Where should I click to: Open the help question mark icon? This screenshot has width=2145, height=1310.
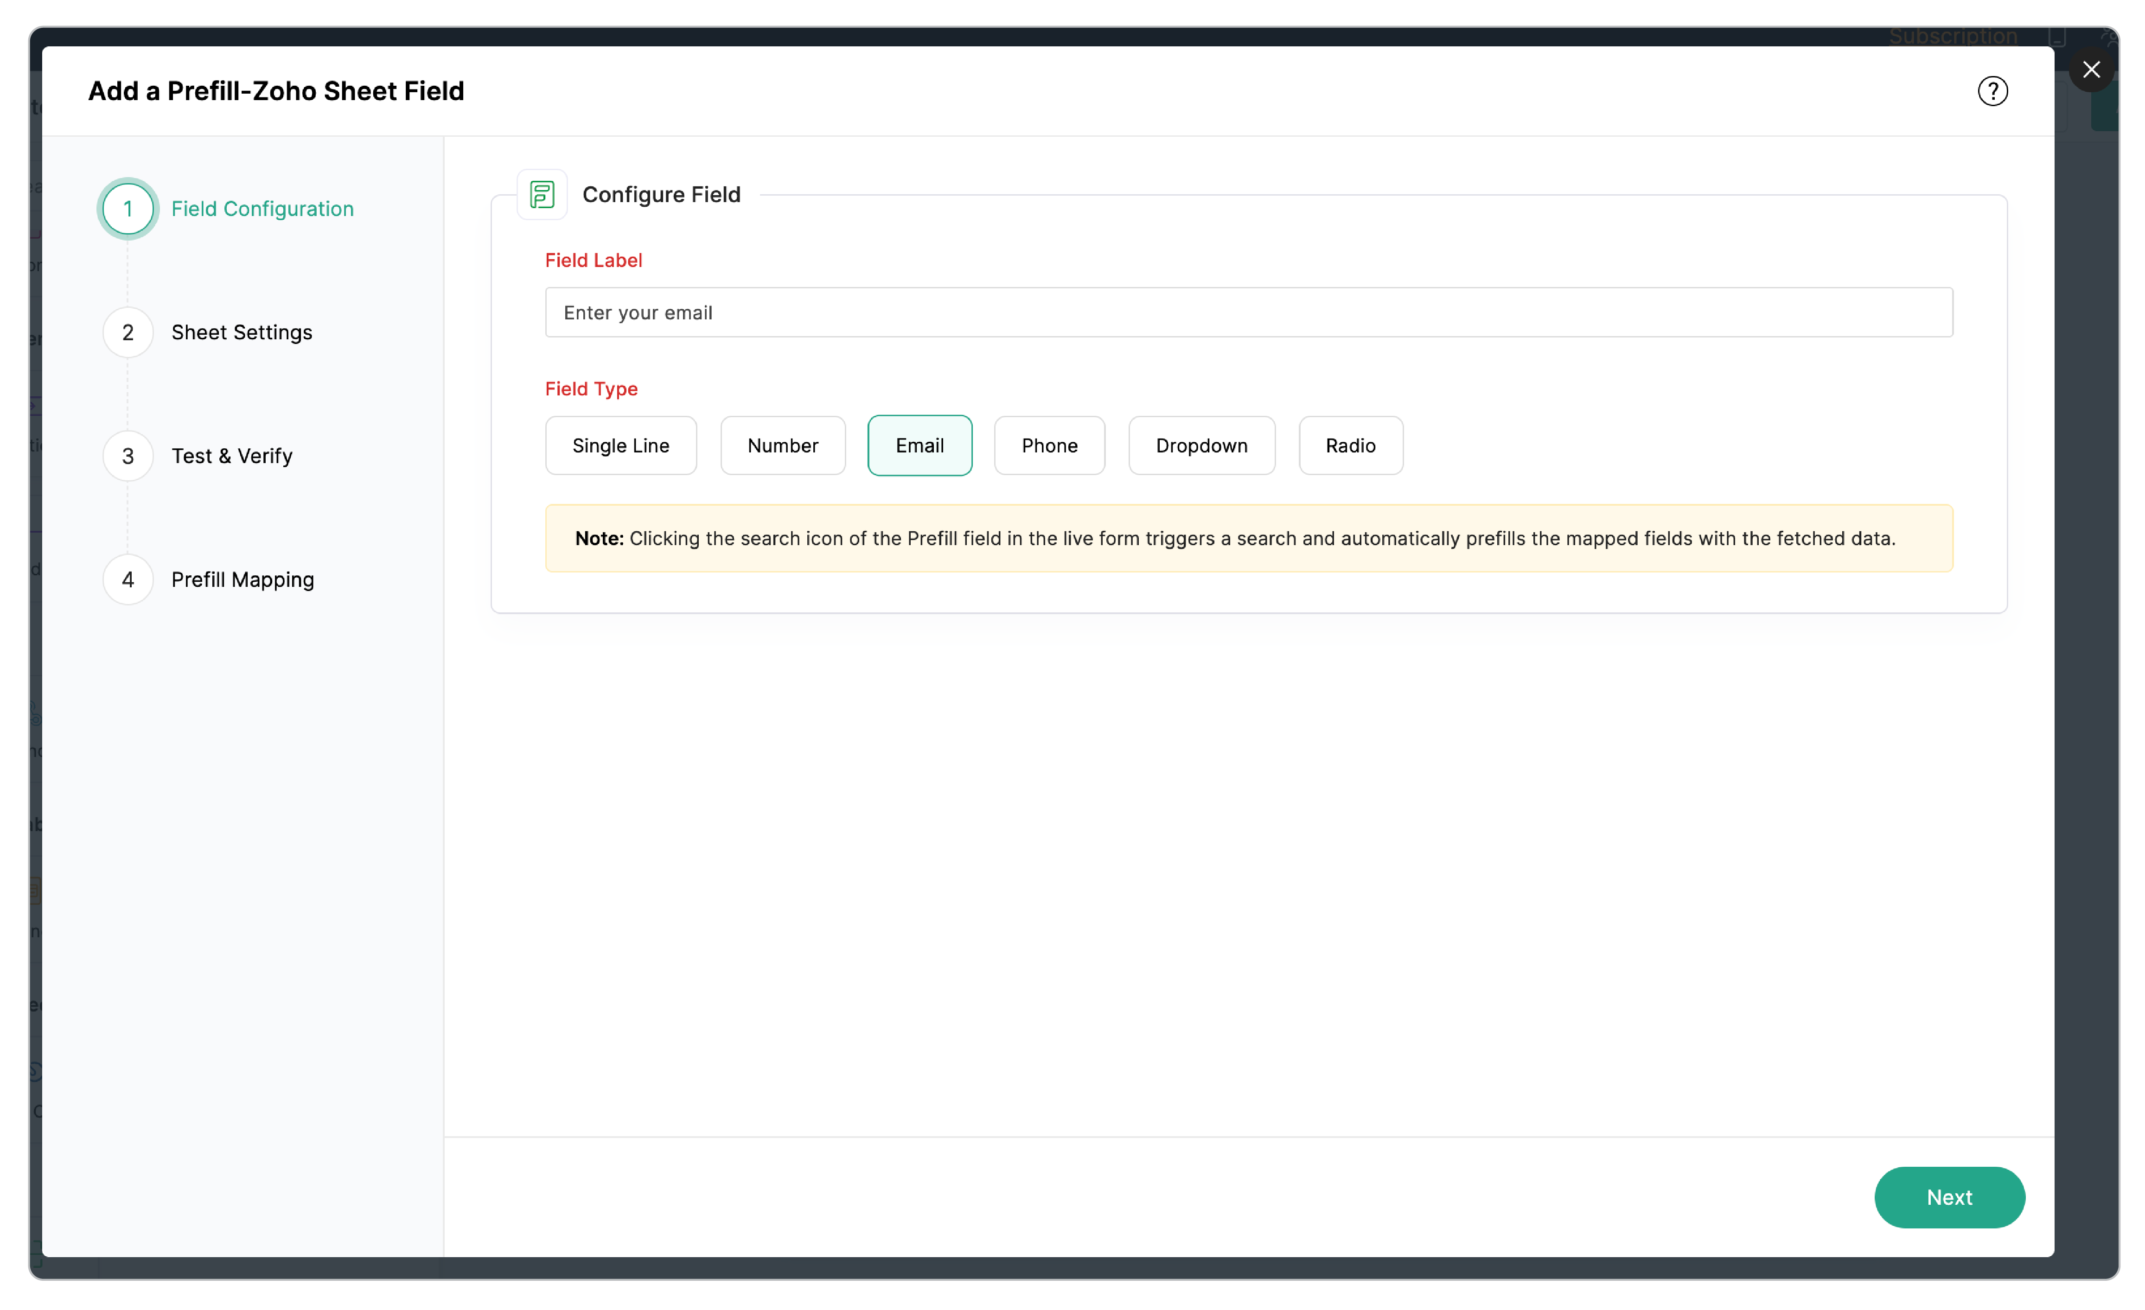[x=1992, y=90]
